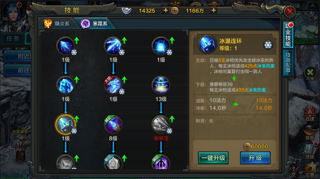
Task: Close the skills panel with red X
Action: coord(290,12)
